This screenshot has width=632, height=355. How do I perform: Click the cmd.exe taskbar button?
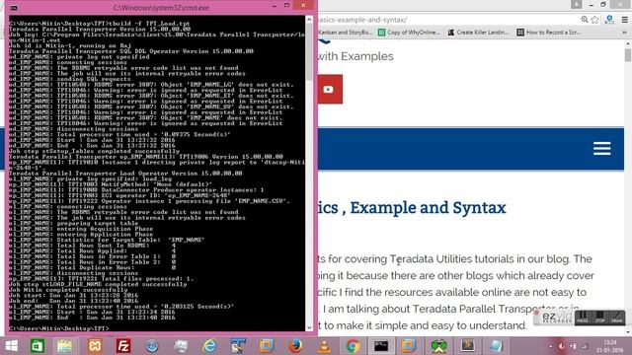[381, 346]
